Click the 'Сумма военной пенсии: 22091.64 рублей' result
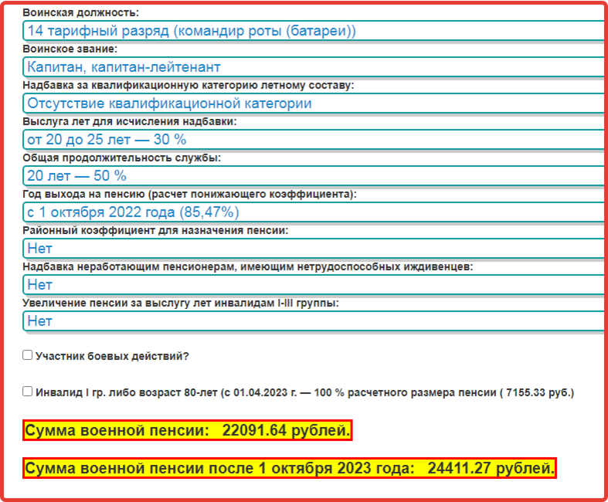Image resolution: width=608 pixels, height=502 pixels. [187, 430]
